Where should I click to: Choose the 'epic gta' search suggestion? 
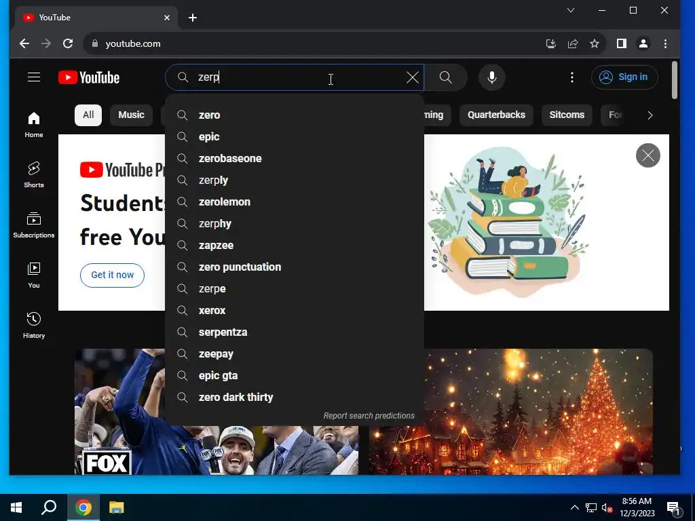click(295, 376)
